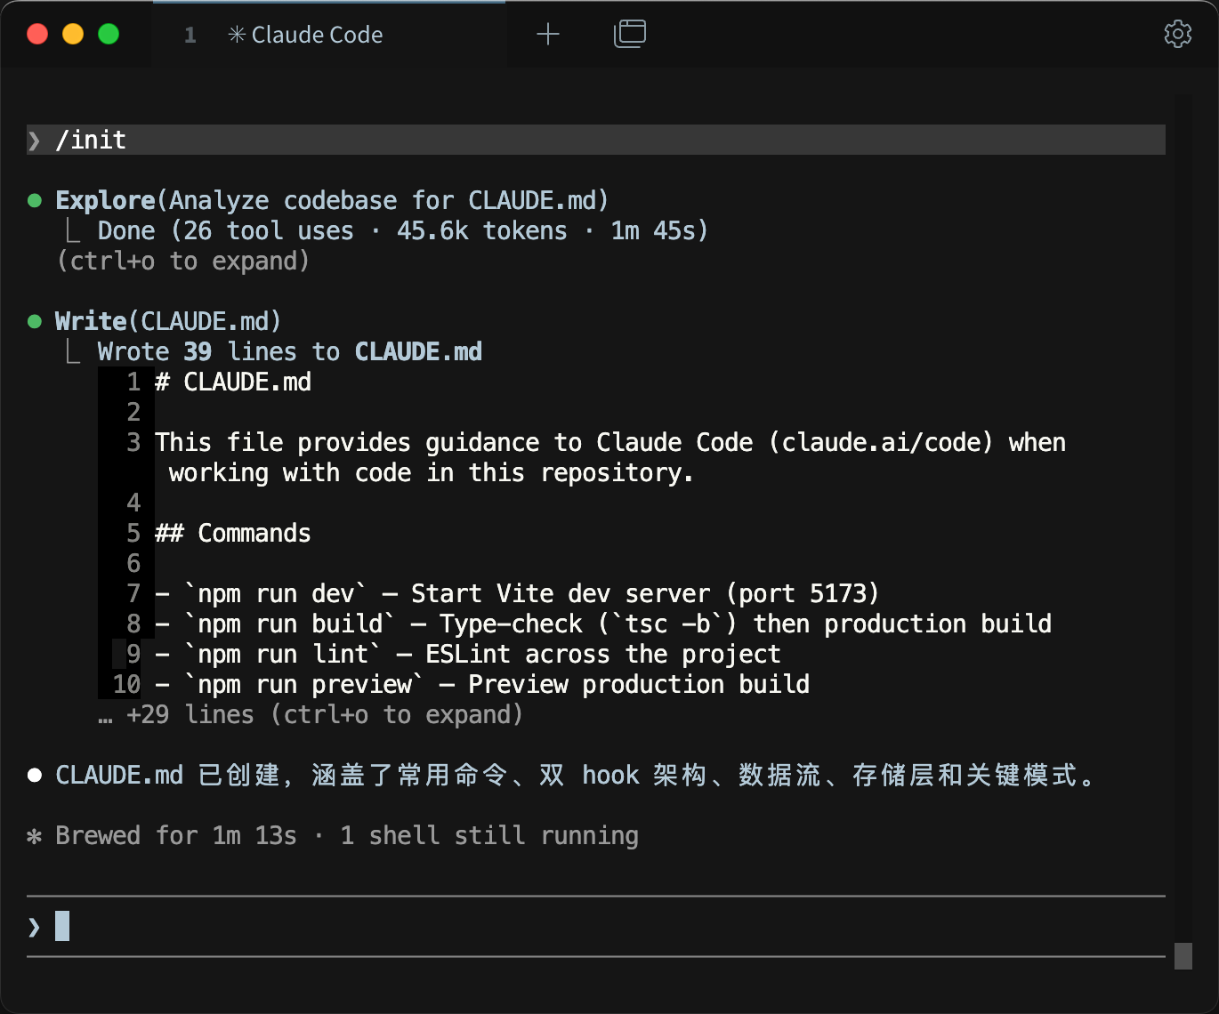1219x1014 pixels.
Task: Click the green dot beside Write
Action: 35,321
